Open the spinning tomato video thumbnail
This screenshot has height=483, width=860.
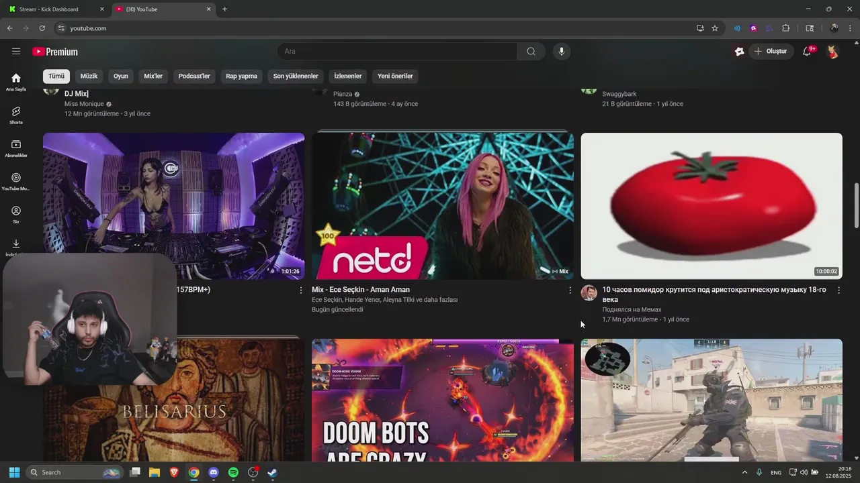pos(712,206)
